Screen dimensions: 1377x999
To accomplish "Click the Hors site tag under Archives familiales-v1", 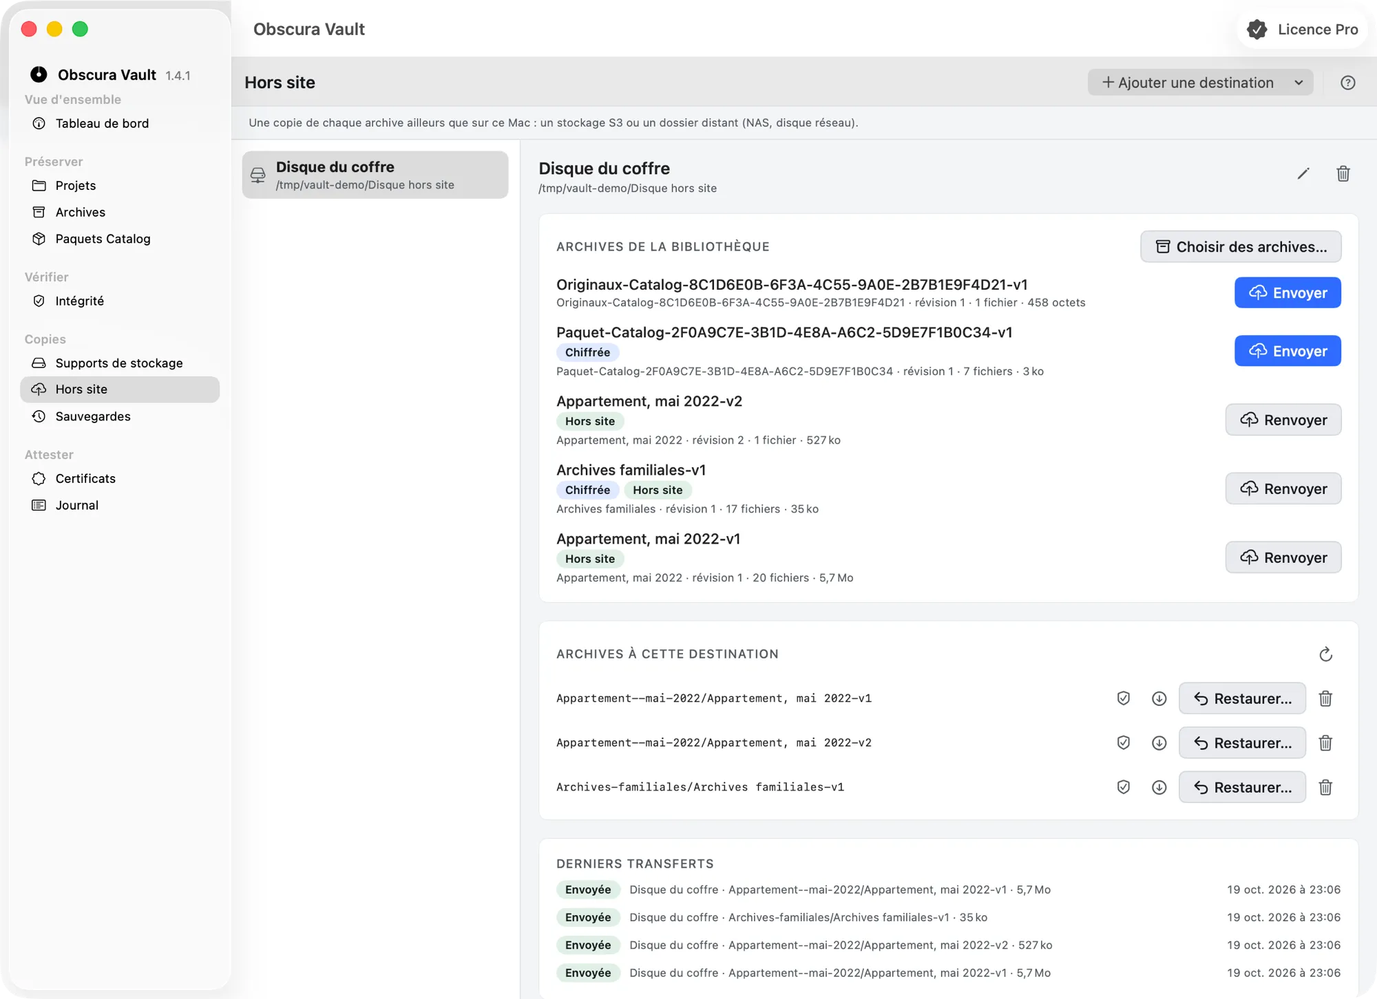I will pos(658,490).
